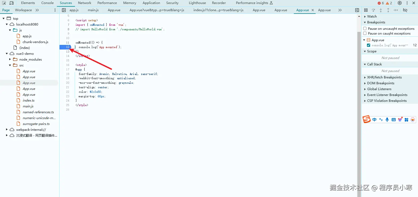
Task: Expand webpack-internal:// tree node
Action: pos(7,129)
